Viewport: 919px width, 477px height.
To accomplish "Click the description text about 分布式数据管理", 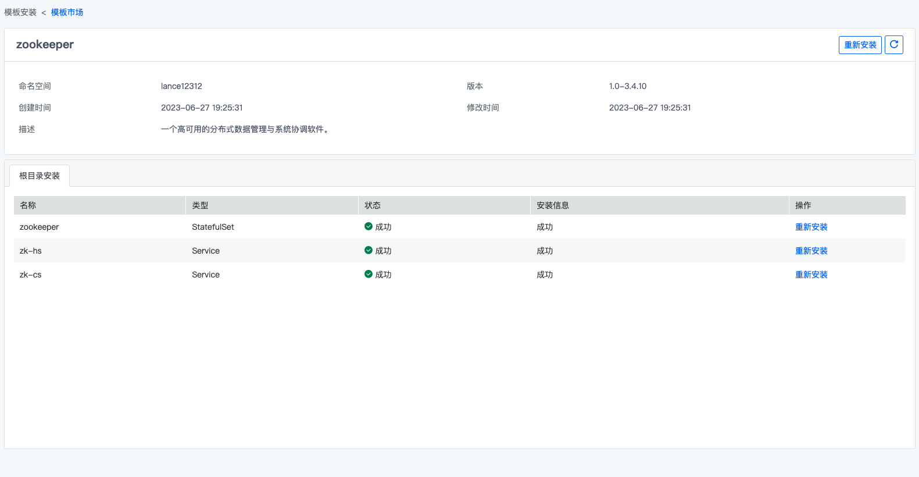I will (x=246, y=129).
